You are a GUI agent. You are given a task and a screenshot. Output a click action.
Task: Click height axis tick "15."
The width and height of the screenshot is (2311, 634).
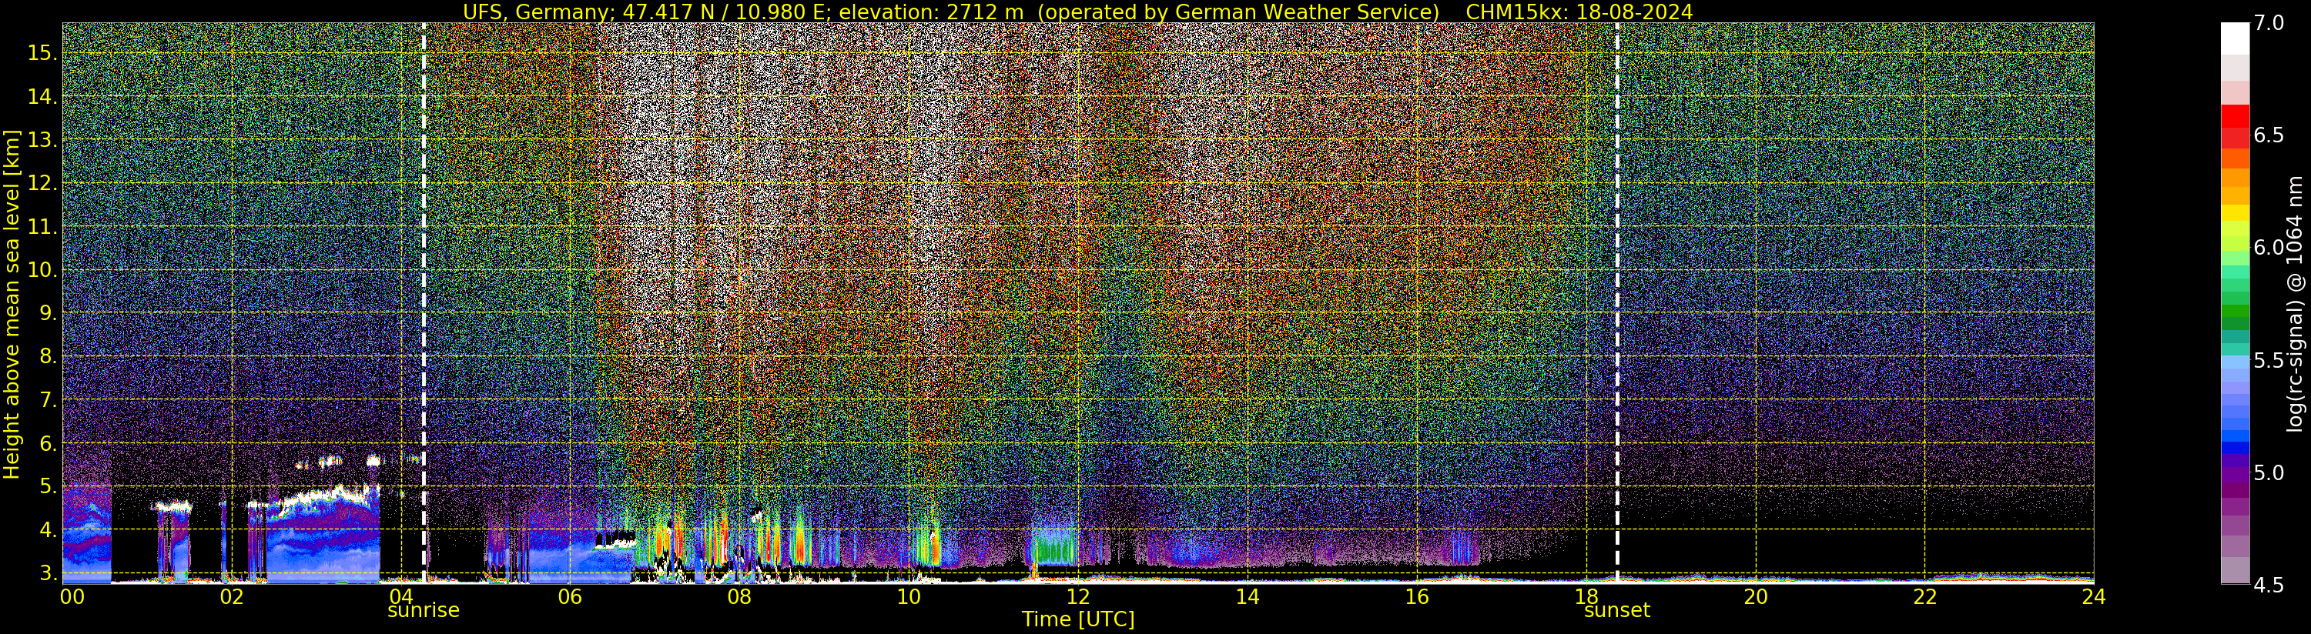click(x=42, y=53)
